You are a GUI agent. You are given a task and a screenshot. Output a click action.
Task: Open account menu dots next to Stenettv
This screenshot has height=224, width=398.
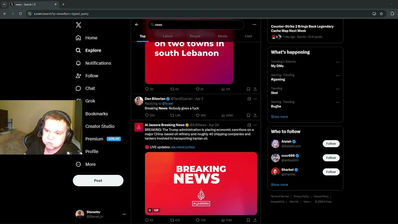click(x=124, y=214)
